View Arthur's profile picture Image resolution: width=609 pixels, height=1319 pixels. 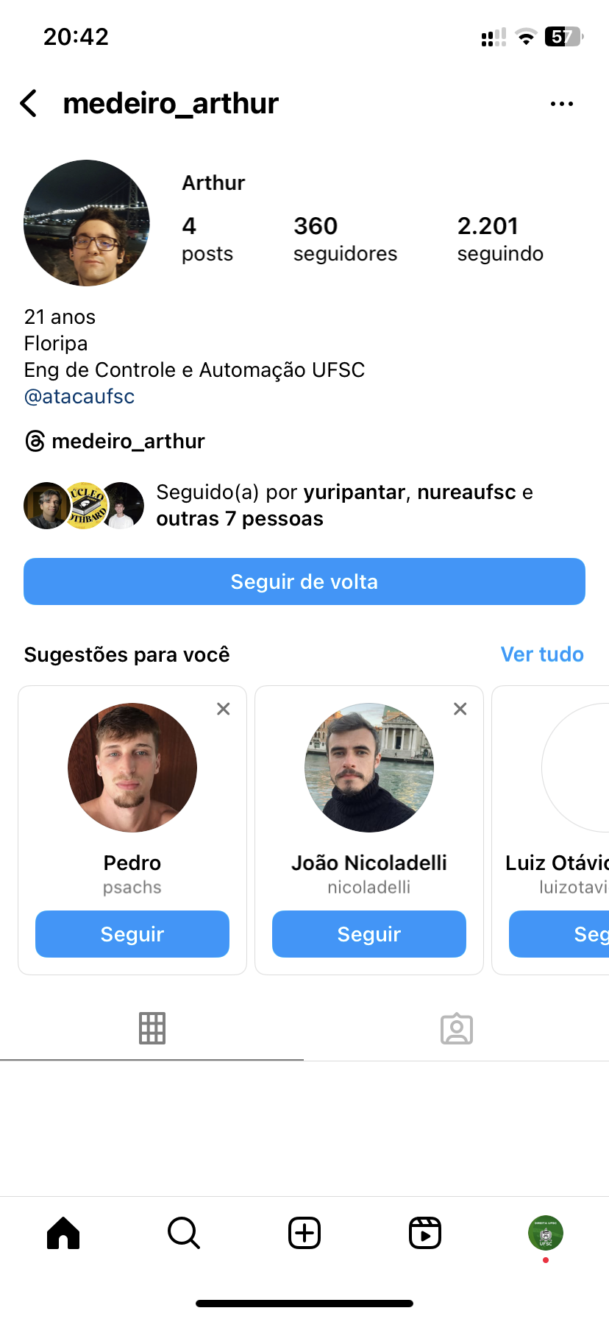(87, 223)
